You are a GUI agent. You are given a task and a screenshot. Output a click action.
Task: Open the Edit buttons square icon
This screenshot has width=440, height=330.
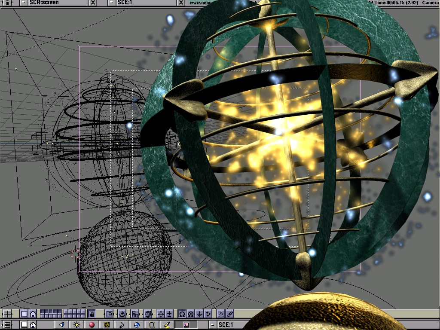click(152, 325)
